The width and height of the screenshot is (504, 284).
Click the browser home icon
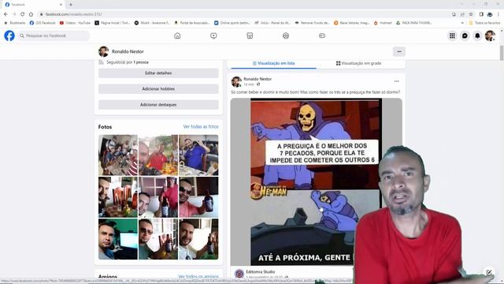[x=31, y=14]
